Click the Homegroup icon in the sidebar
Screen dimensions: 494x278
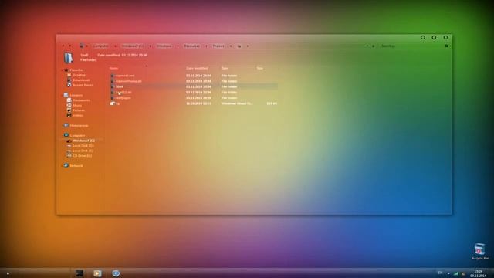click(x=66, y=125)
